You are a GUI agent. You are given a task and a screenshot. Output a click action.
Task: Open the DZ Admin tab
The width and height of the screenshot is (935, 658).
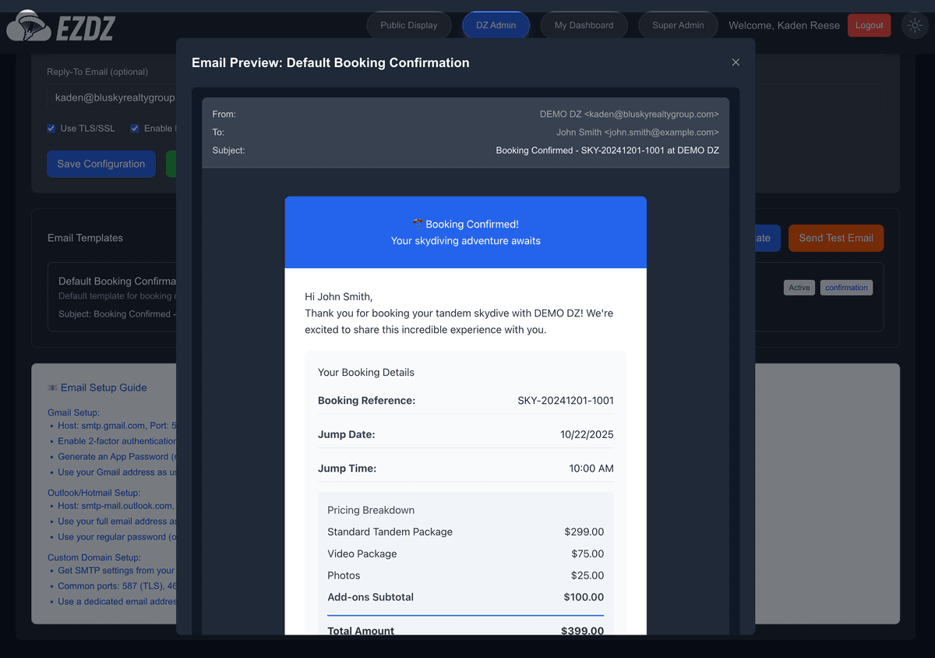[496, 25]
